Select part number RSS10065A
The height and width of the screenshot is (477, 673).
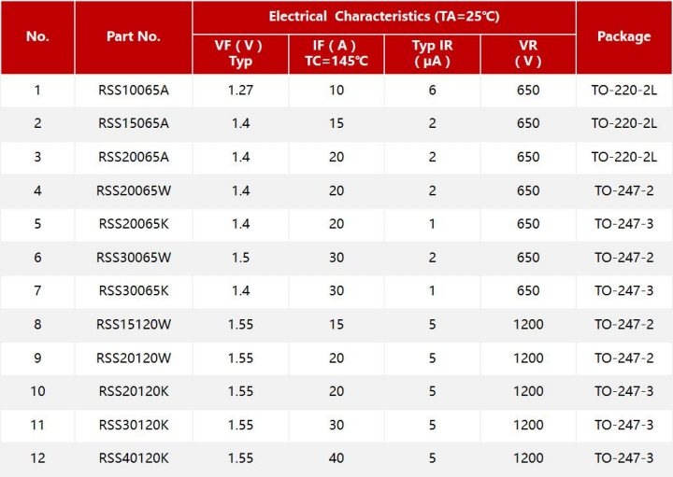pyautogui.click(x=133, y=91)
